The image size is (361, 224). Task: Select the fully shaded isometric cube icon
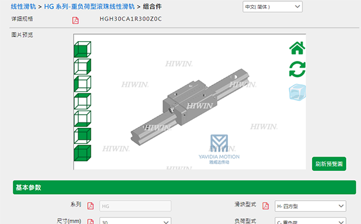pos(82,153)
